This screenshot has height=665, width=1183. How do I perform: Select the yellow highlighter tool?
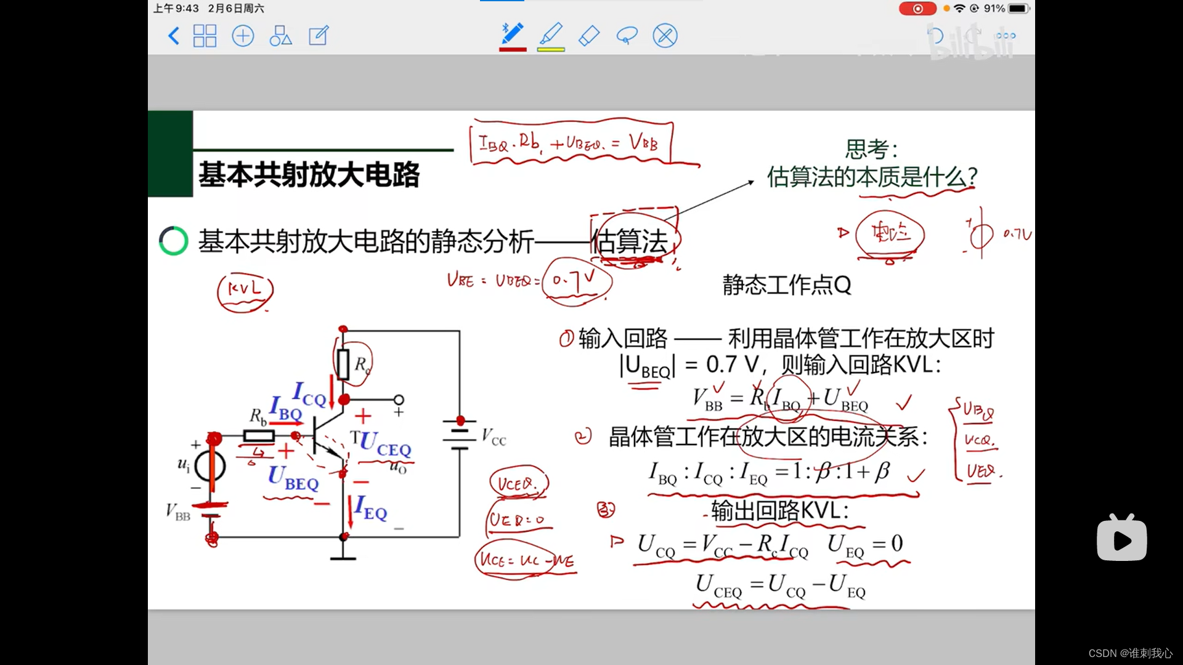coord(551,33)
